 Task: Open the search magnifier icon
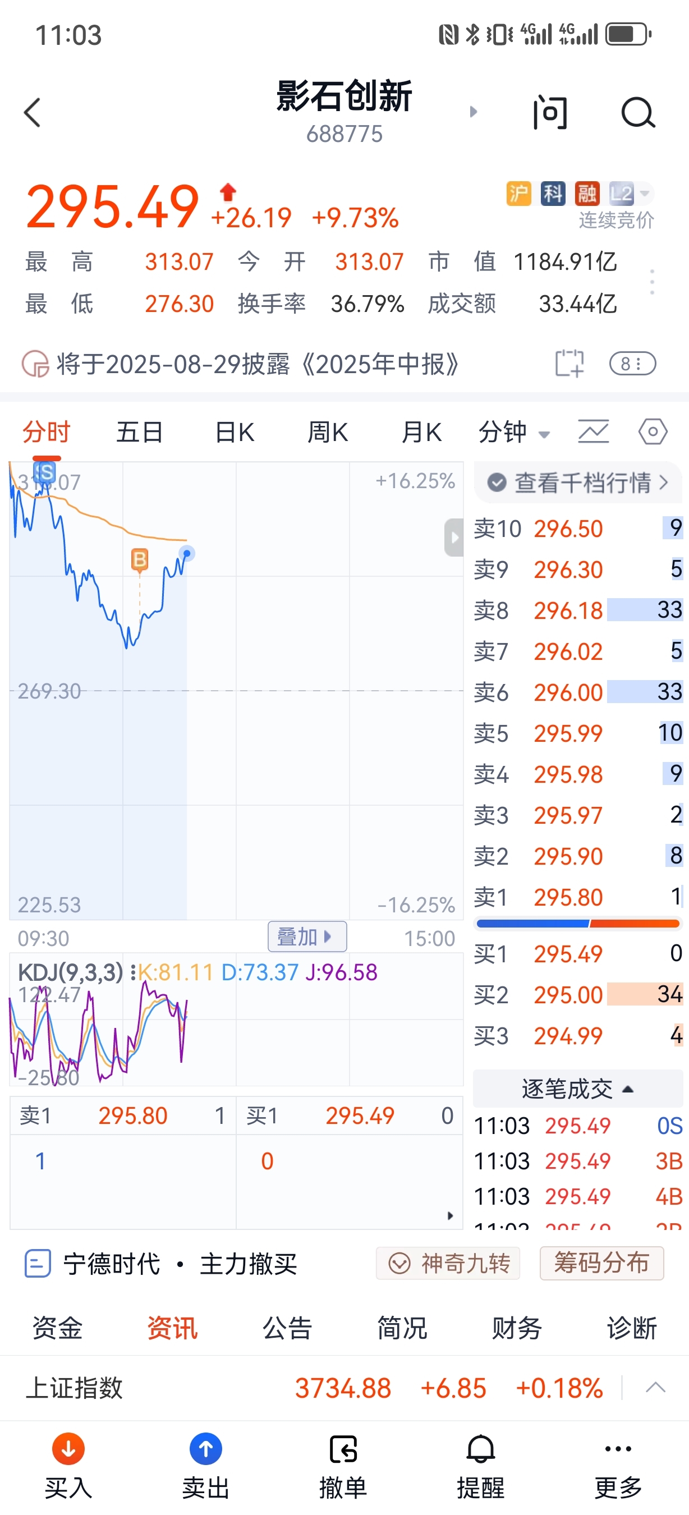pos(639,112)
